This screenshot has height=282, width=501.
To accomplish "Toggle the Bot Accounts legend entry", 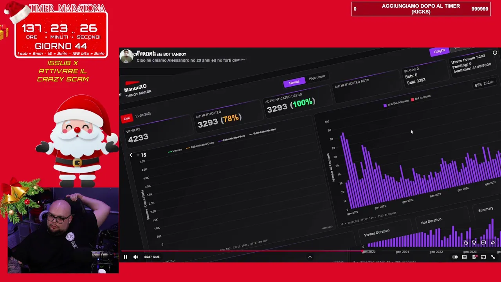I will pos(421,98).
